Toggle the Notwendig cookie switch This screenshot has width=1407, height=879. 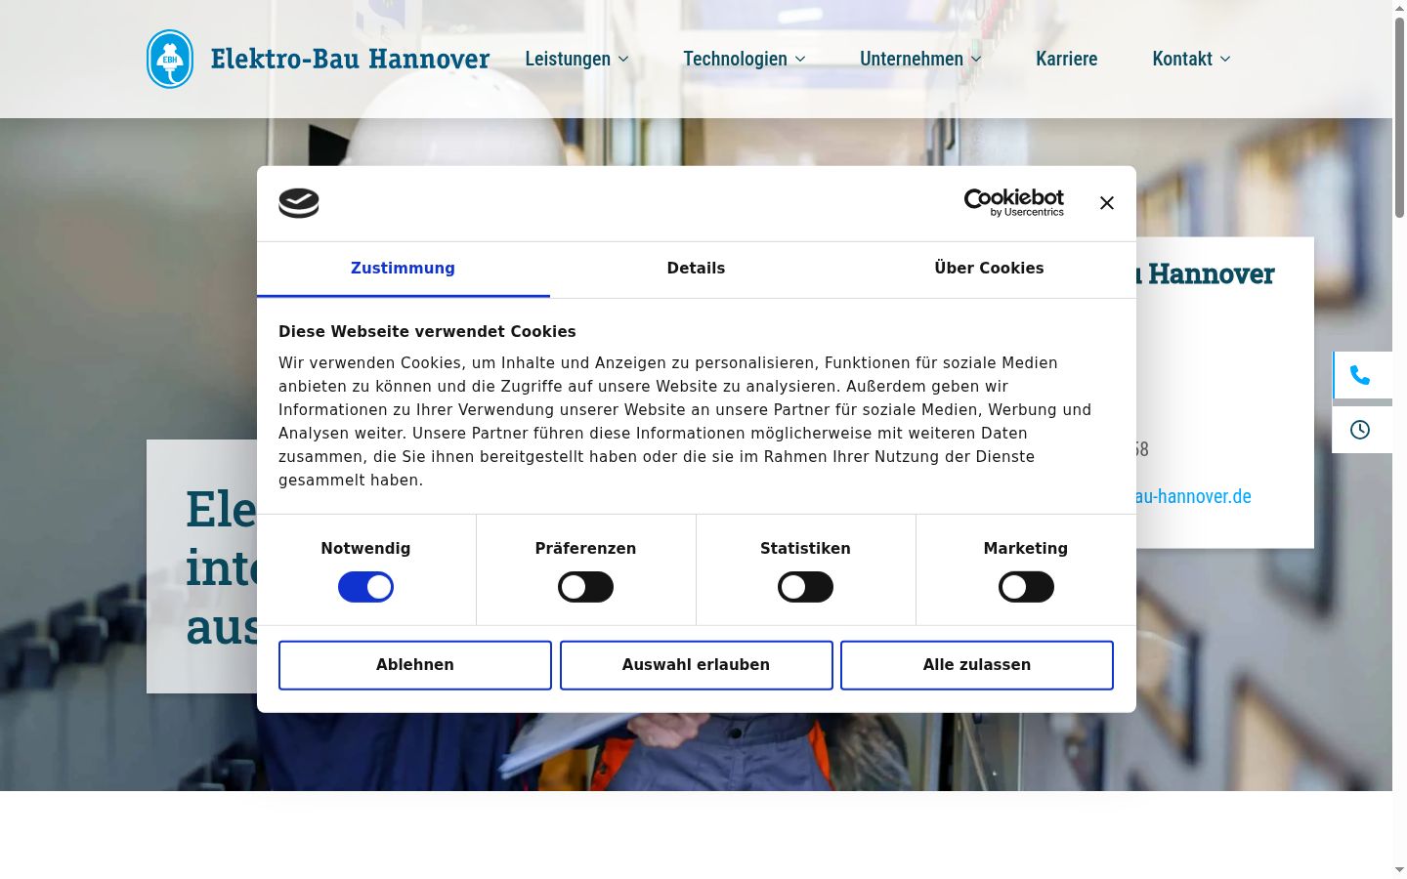click(366, 587)
